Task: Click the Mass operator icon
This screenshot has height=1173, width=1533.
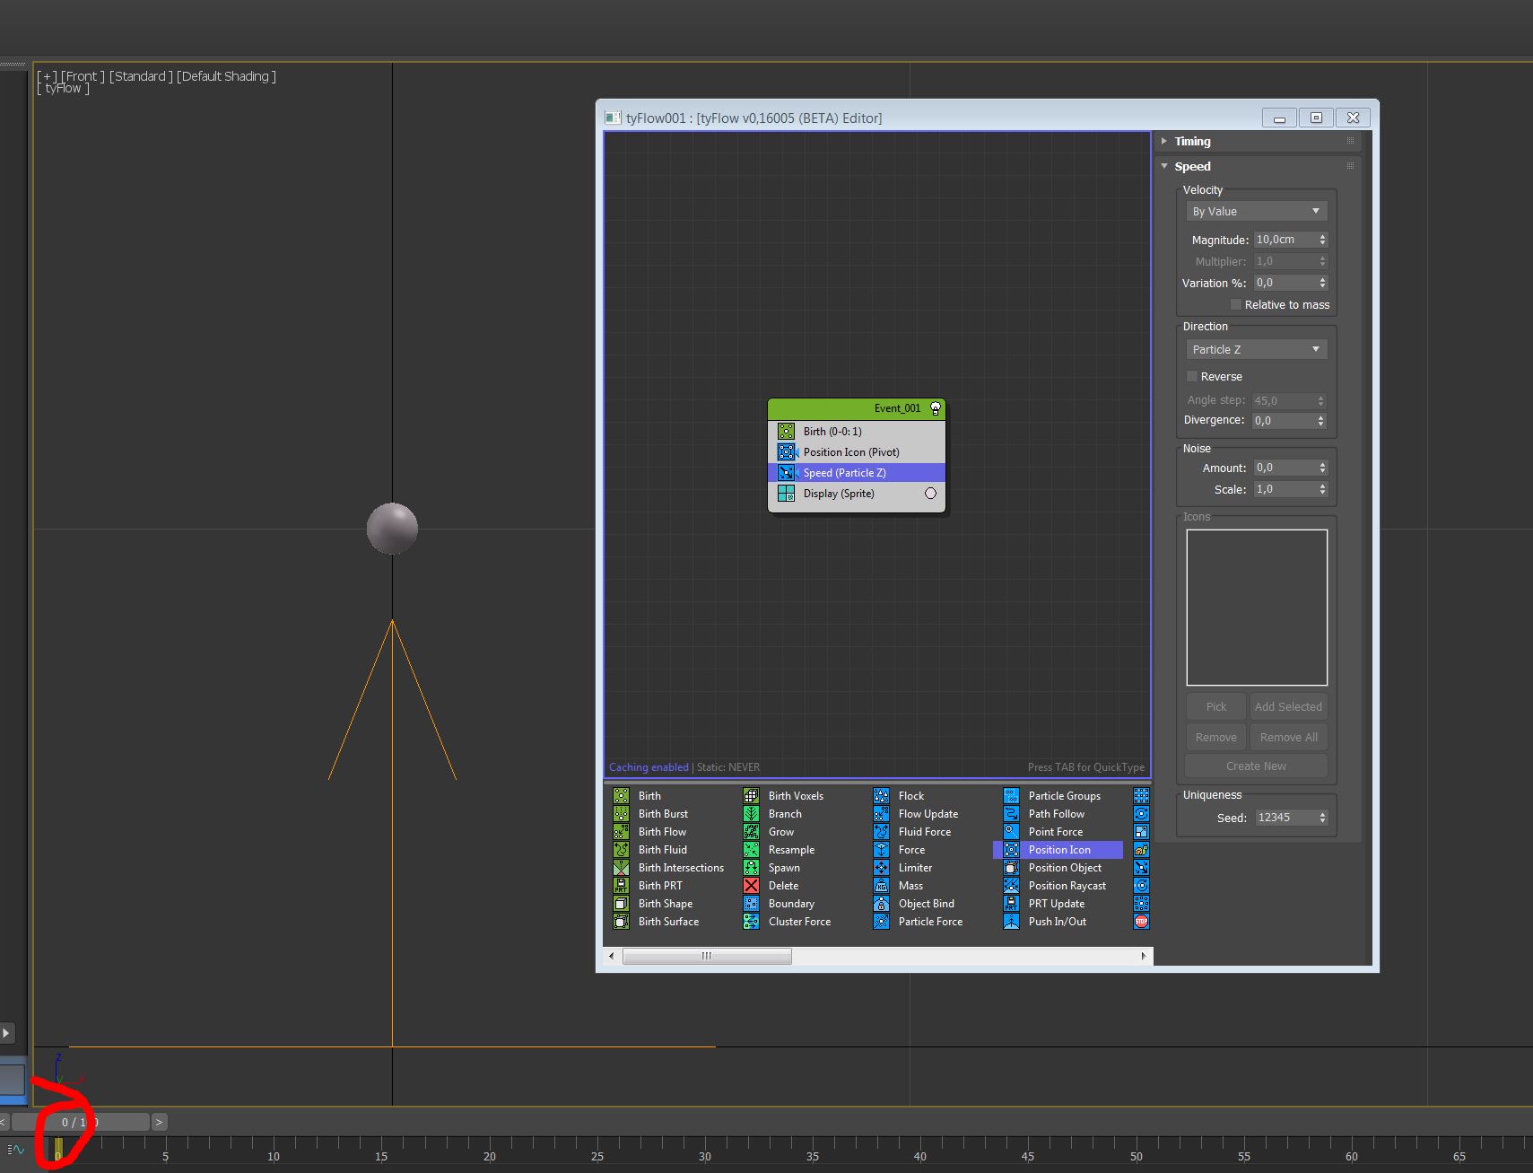Action: pos(881,886)
